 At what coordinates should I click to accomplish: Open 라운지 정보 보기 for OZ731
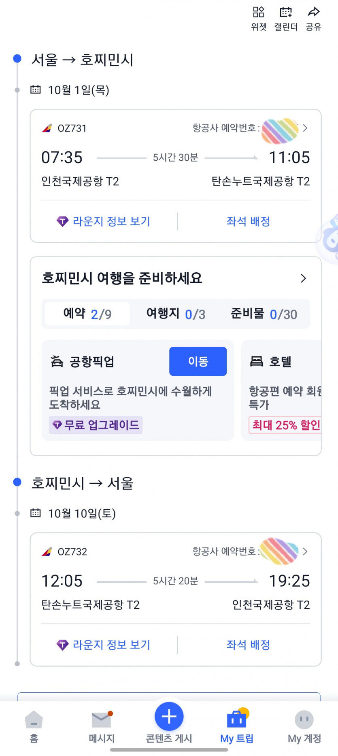click(x=104, y=222)
